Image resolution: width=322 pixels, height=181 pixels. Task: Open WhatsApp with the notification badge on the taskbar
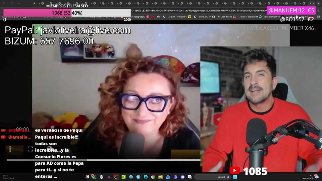pyautogui.click(x=94, y=177)
